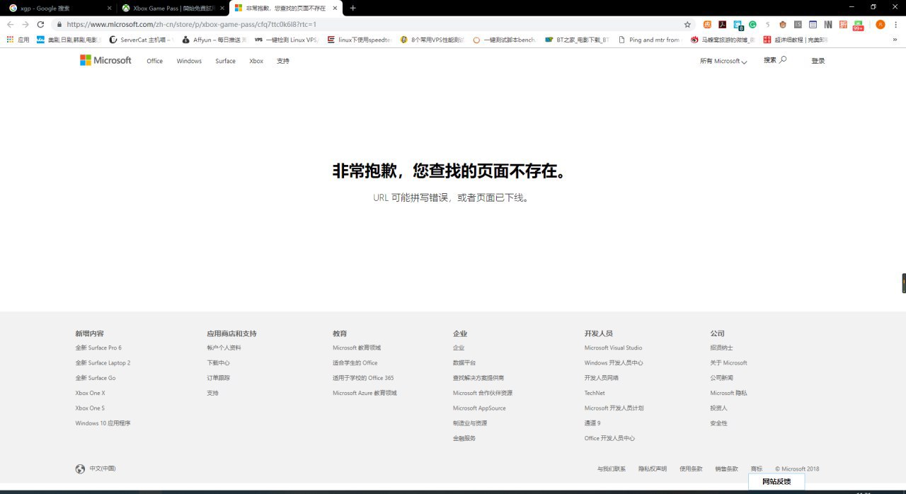
Task: Switch to the Xbox Game Pass tab
Action: pos(170,8)
